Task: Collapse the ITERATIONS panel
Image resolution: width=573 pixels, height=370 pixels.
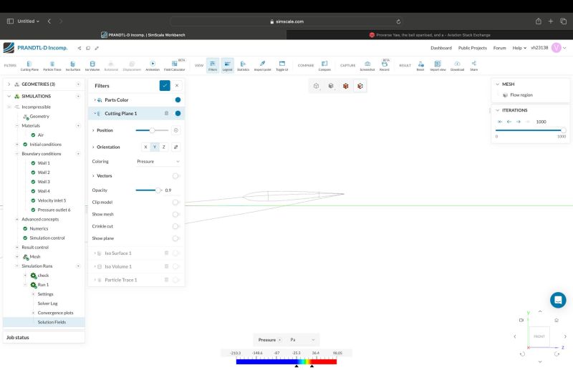Action: coord(497,110)
